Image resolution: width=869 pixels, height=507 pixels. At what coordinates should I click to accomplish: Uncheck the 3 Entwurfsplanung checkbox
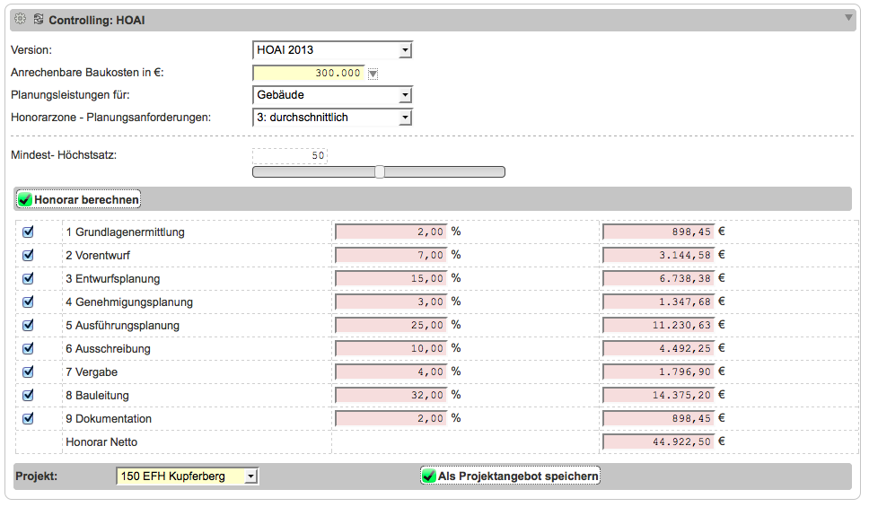click(28, 278)
